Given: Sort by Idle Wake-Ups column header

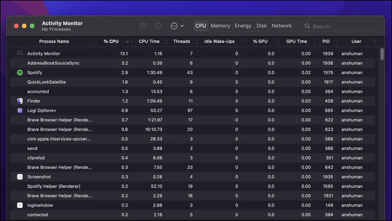Looking at the screenshot, I should 219,41.
